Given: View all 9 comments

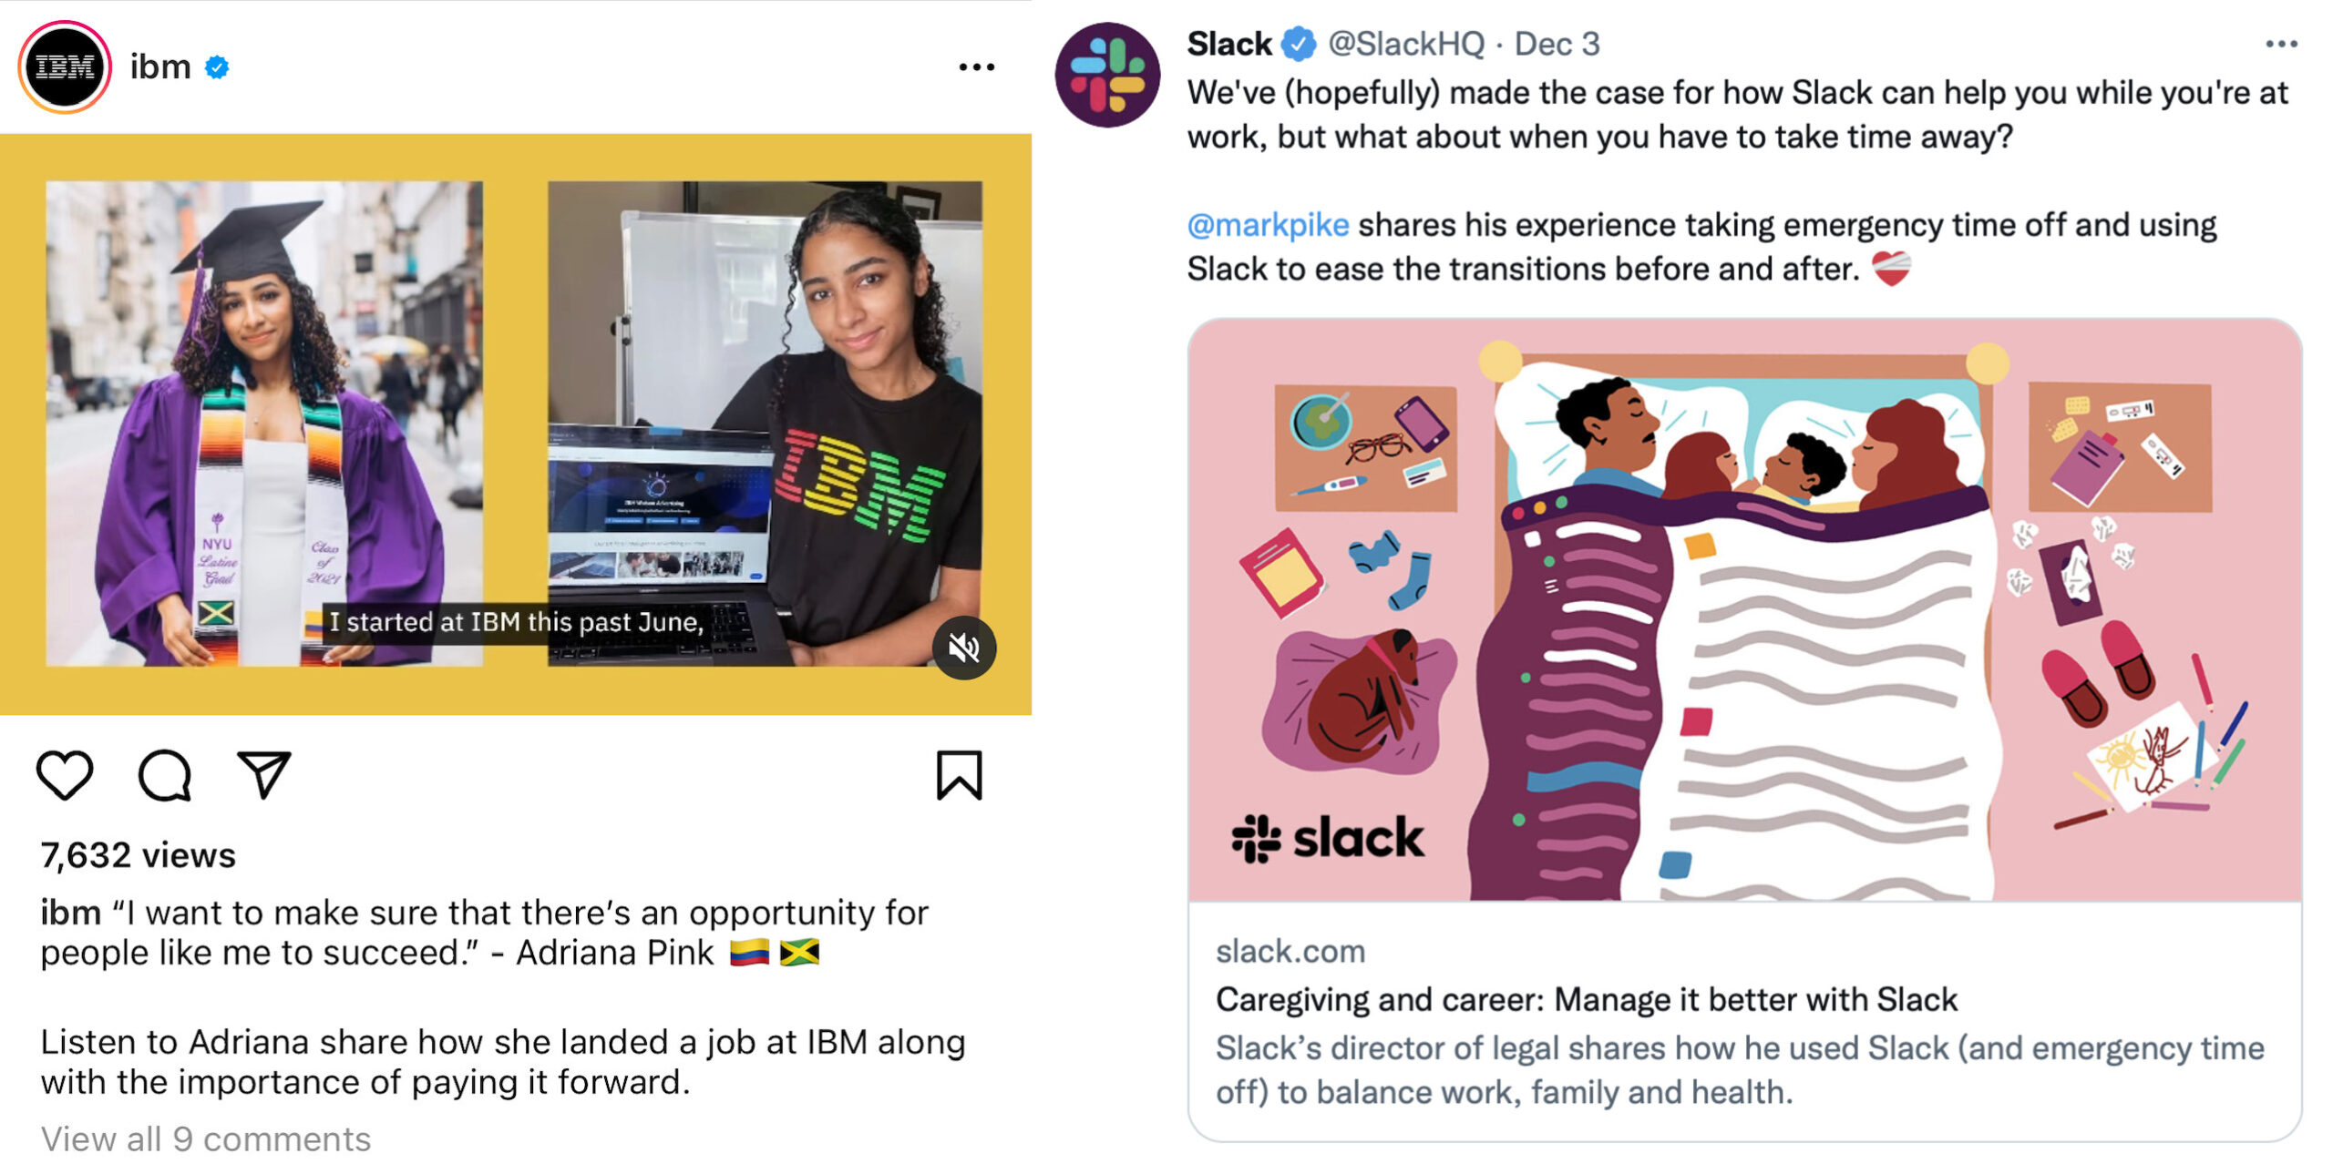Looking at the screenshot, I should 206,1138.
